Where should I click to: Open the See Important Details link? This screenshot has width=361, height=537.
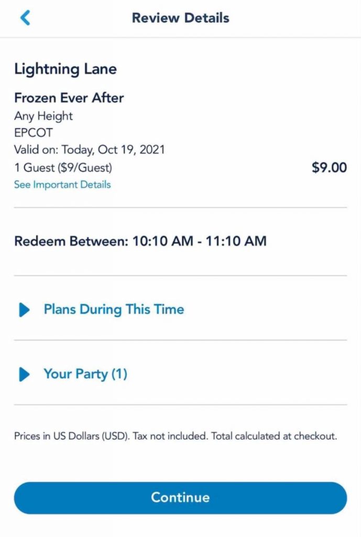62,185
